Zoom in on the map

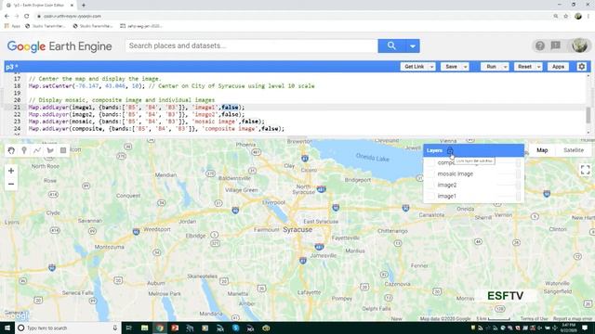(x=11, y=171)
